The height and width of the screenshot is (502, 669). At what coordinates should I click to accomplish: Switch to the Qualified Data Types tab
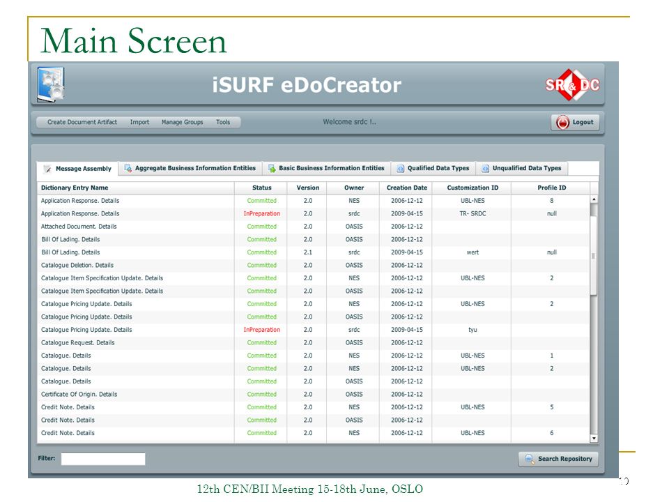coord(433,168)
